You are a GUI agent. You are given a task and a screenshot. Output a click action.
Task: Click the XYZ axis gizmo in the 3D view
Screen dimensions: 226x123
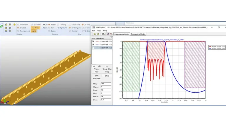click(5, 101)
